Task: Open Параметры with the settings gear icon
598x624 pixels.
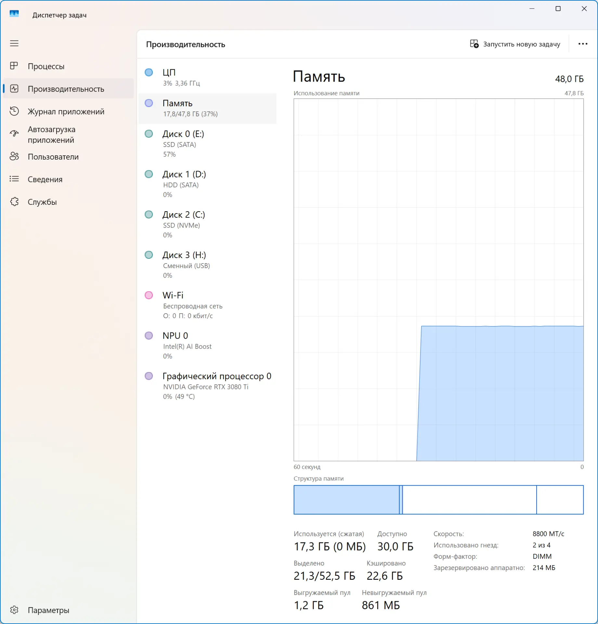Action: (14, 610)
